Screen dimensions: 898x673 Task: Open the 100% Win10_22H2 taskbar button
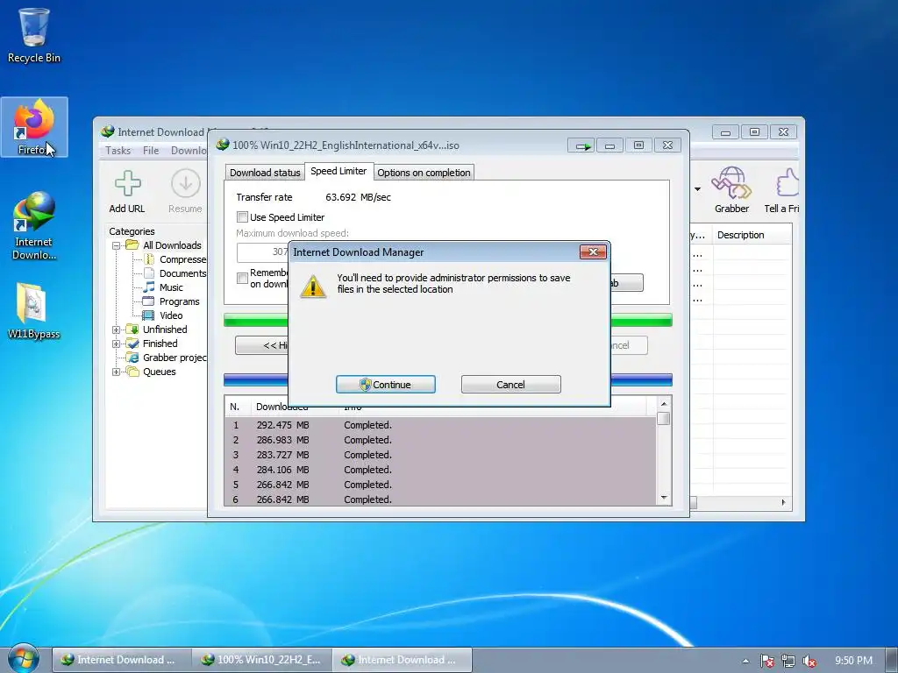pyautogui.click(x=261, y=660)
